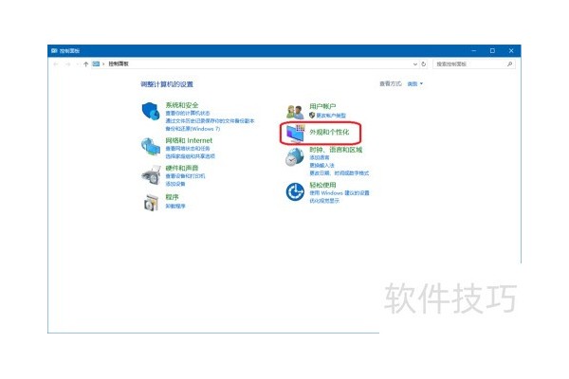Screen dimensions: 569x379
Task: Click the Control Panel icon in the title bar
Action: point(54,50)
